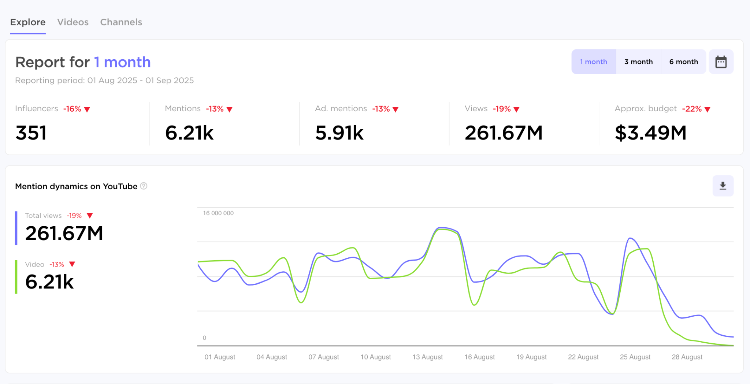Screen dimensions: 750x384
Task: Switch report range to 3 month
Action: [x=638, y=62]
